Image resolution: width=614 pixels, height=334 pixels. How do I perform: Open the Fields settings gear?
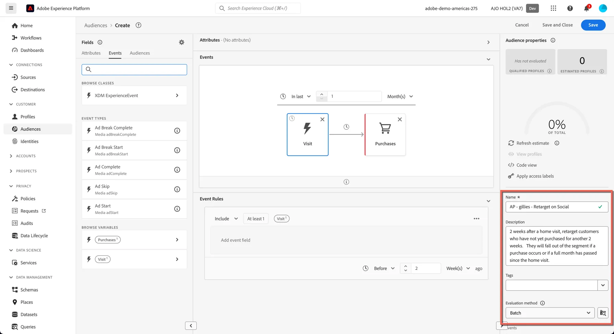coord(182,42)
